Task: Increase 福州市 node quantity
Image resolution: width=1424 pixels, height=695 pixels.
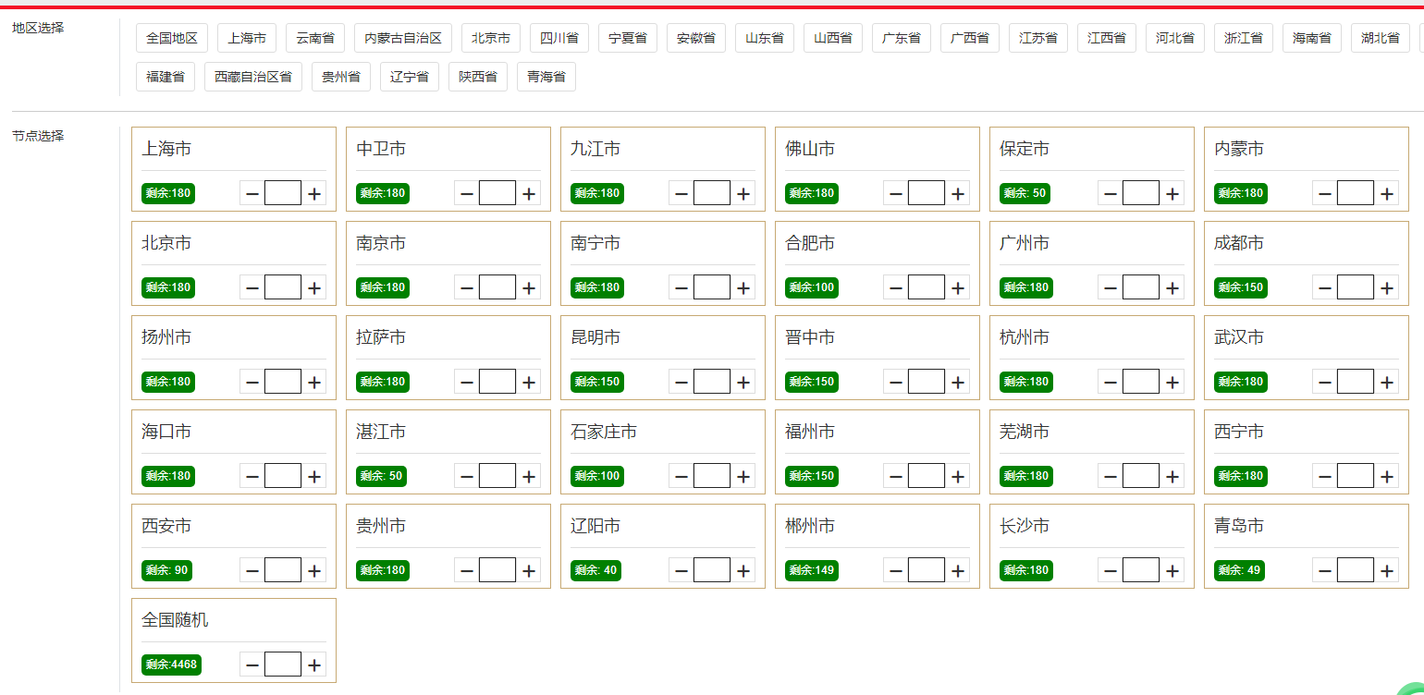Action: click(958, 476)
